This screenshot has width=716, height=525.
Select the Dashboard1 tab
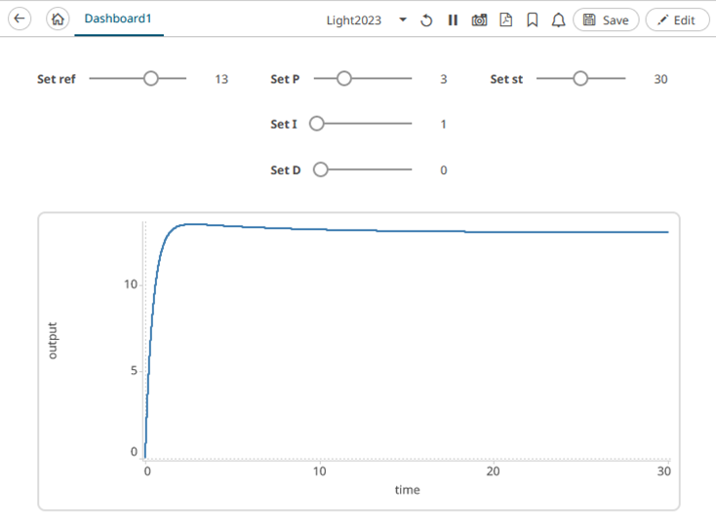(x=118, y=19)
